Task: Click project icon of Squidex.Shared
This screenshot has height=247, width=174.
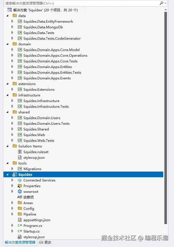Action: (x=20, y=129)
